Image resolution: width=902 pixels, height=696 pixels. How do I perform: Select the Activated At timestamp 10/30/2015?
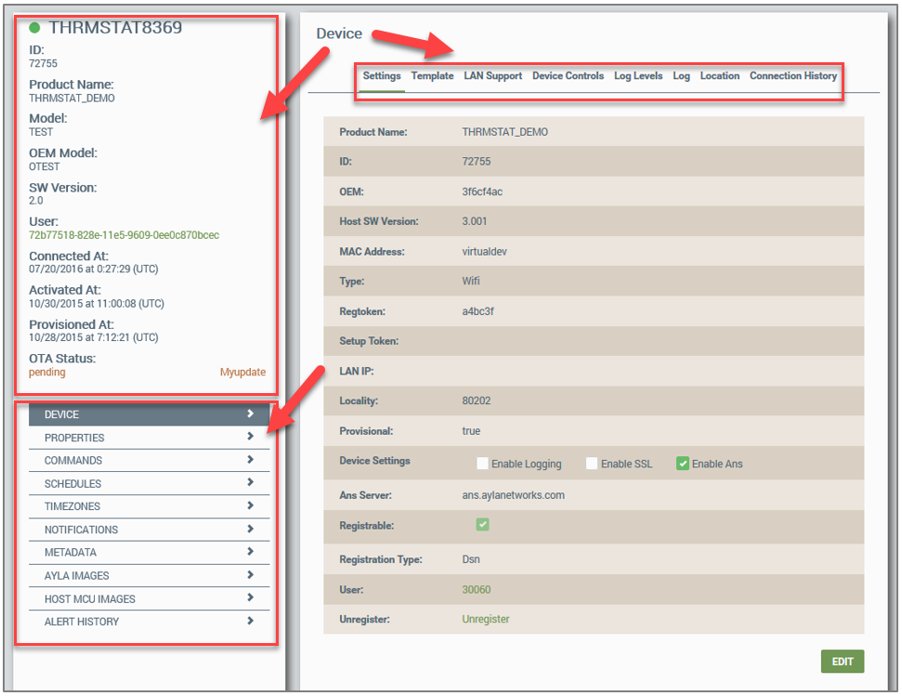click(x=96, y=304)
